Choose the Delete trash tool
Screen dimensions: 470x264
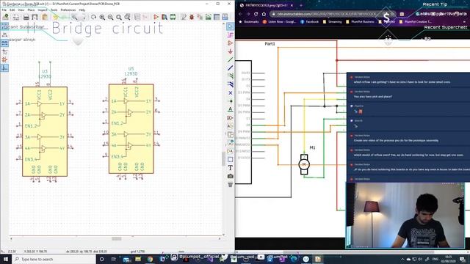[x=230, y=185]
